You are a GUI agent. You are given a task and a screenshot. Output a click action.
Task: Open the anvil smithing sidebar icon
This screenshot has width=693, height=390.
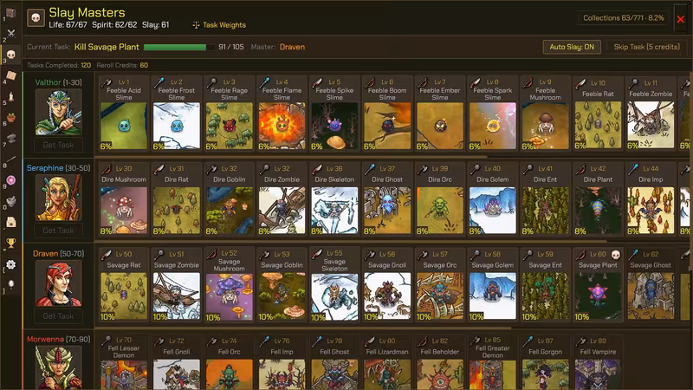pyautogui.click(x=11, y=139)
